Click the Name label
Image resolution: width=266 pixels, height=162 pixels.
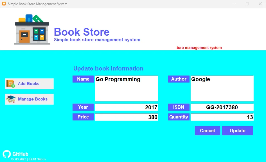[x=83, y=79]
